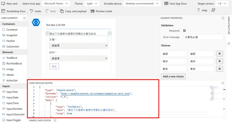Collapse the Card Payload Editor panel
Image resolution: width=232 pixels, height=123 pixels.
pyautogui.click(x=223, y=83)
